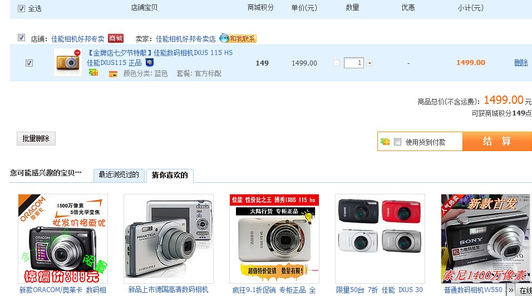Open the 佳能相机好邦专卖 shop link
This screenshot has height=296, width=532.
78,39
